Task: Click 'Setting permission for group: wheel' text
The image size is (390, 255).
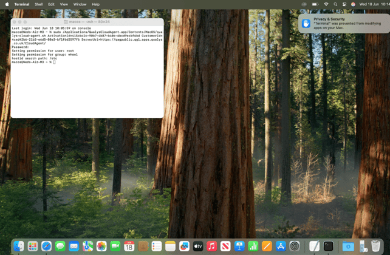Action: click(45, 55)
